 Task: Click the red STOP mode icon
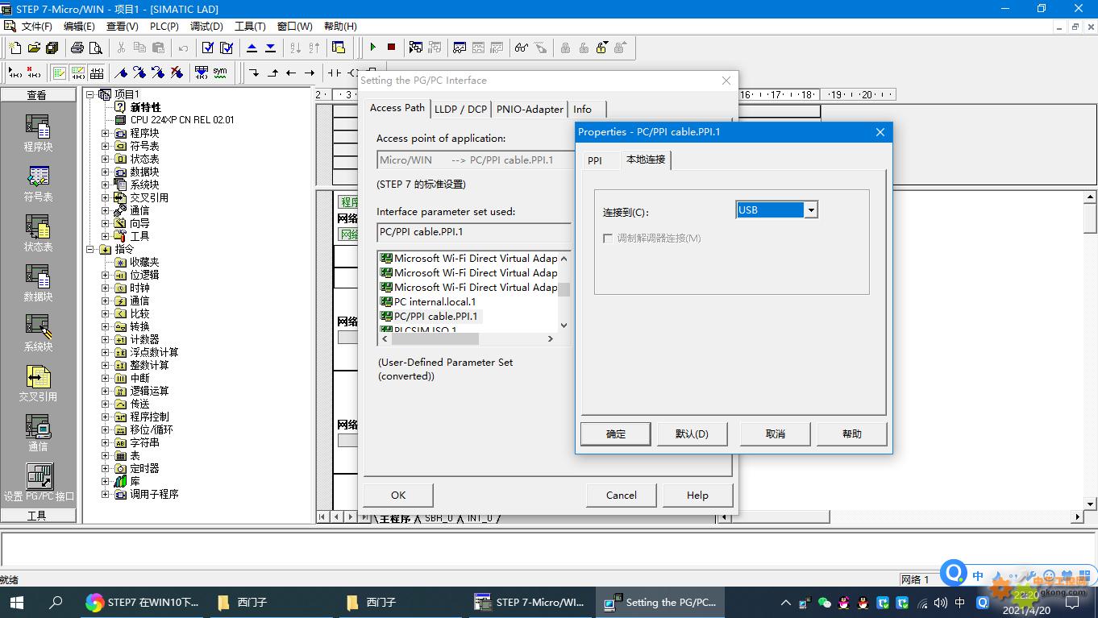[x=391, y=48]
